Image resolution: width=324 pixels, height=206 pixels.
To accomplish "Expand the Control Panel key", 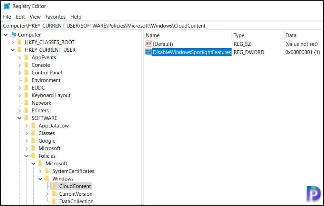I will point(20,73).
